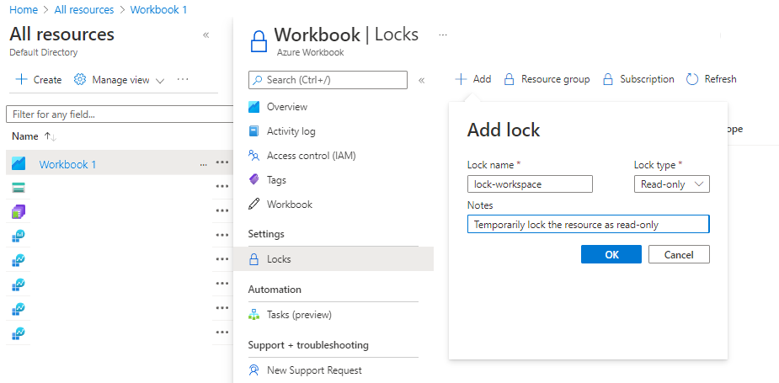Click the Settings section heading
The image size is (779, 383).
click(x=266, y=234)
